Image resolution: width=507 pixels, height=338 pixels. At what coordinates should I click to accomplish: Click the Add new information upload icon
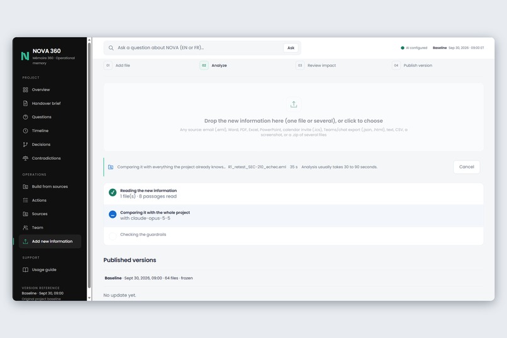pyautogui.click(x=26, y=241)
